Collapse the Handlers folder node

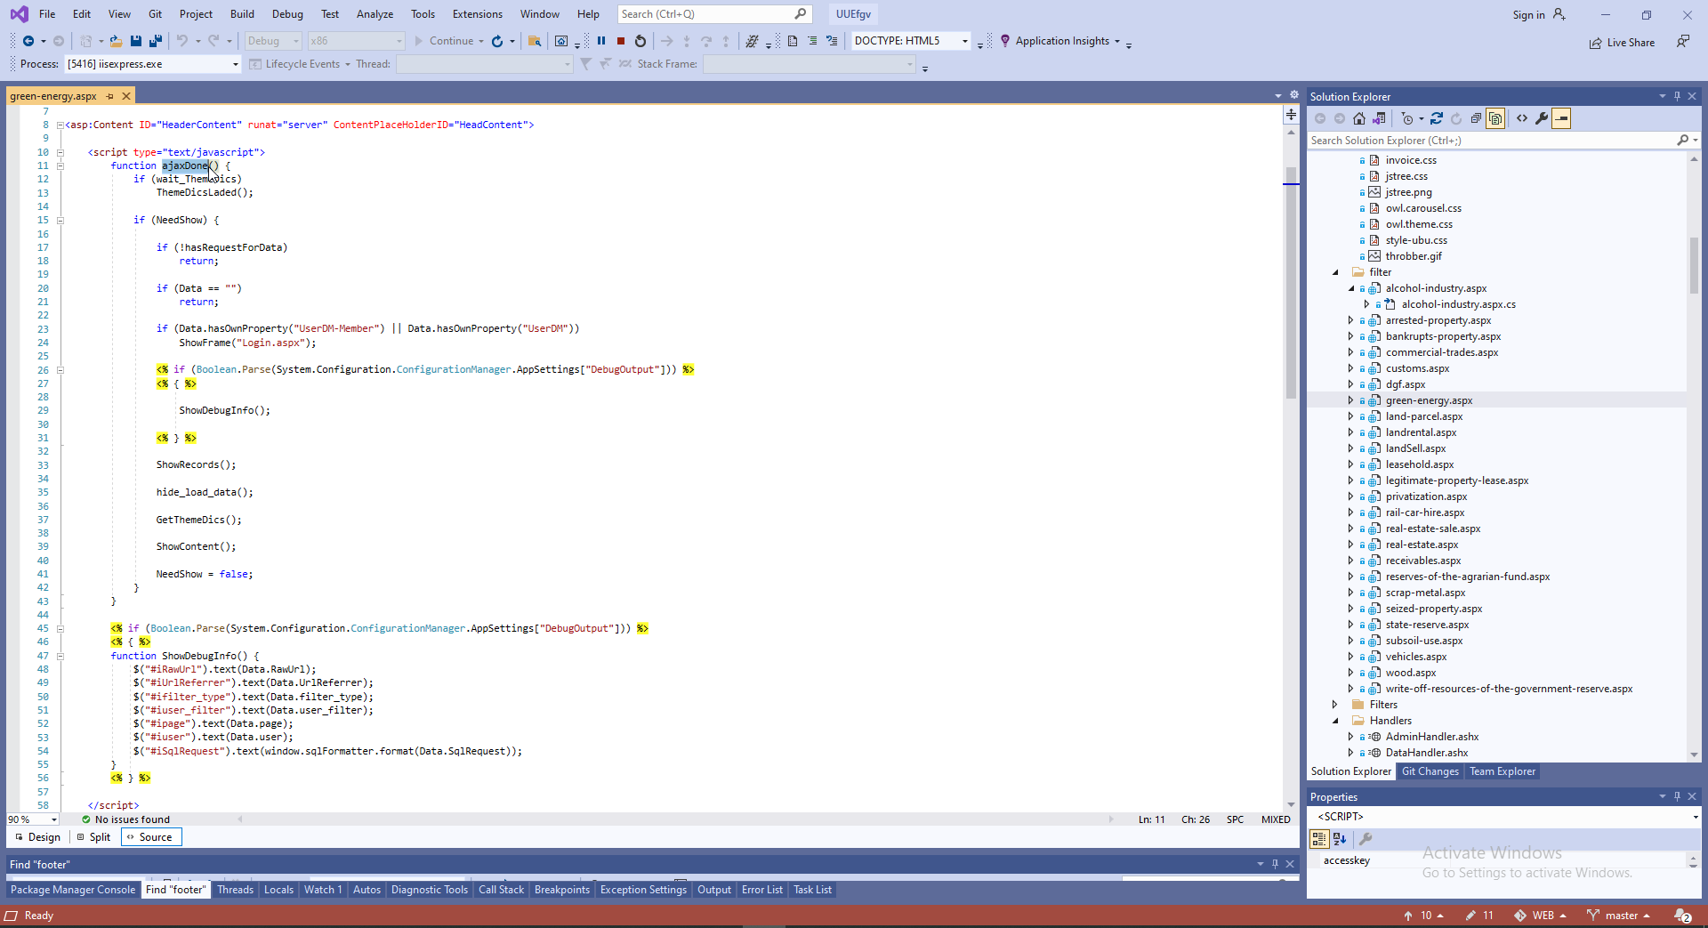(x=1335, y=721)
